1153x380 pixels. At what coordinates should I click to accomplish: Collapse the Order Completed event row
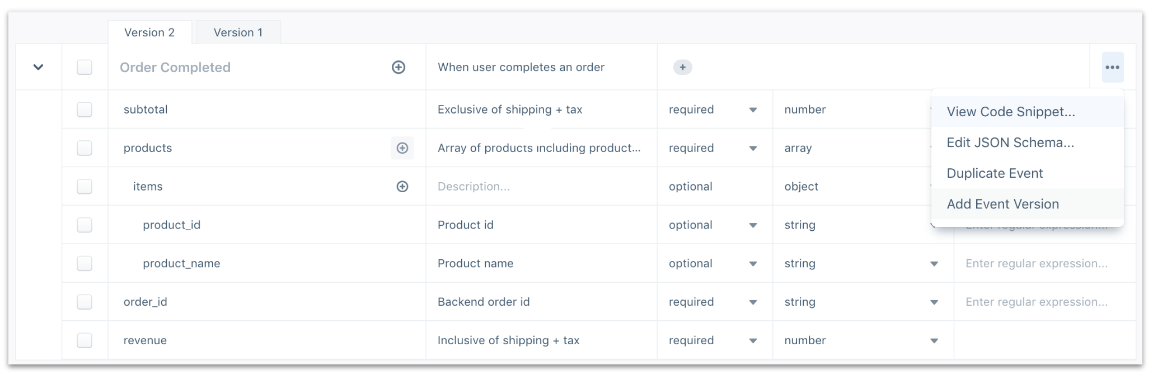point(38,67)
